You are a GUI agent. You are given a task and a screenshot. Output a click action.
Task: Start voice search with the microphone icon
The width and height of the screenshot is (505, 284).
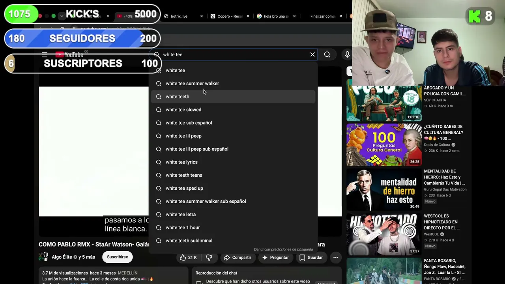click(347, 54)
